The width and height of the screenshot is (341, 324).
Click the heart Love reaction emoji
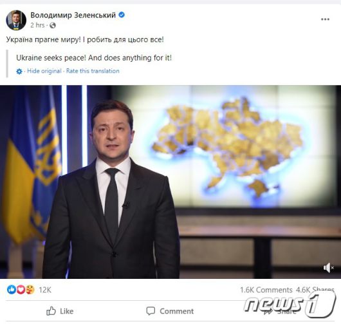point(21,290)
